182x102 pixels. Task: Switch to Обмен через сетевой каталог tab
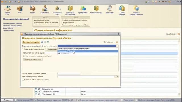(x=34, y=49)
